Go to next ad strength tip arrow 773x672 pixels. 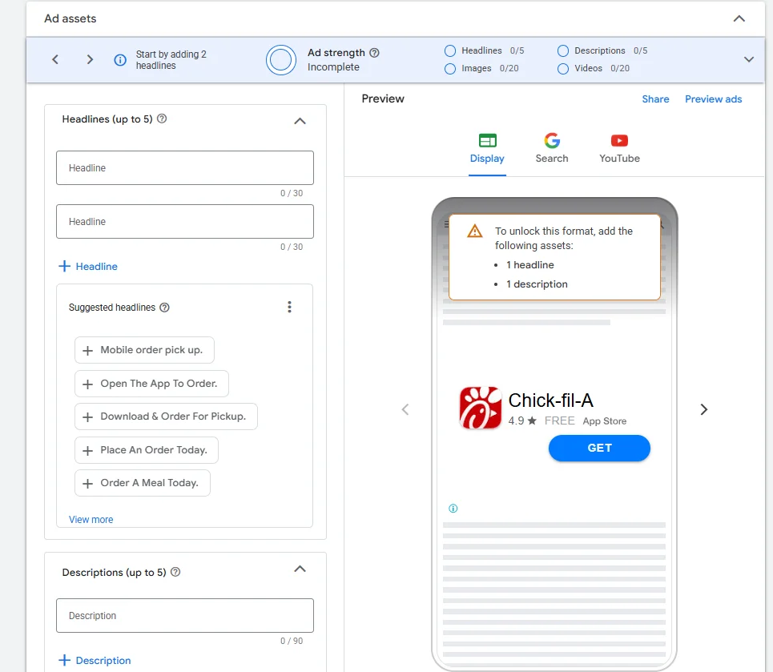tap(90, 59)
